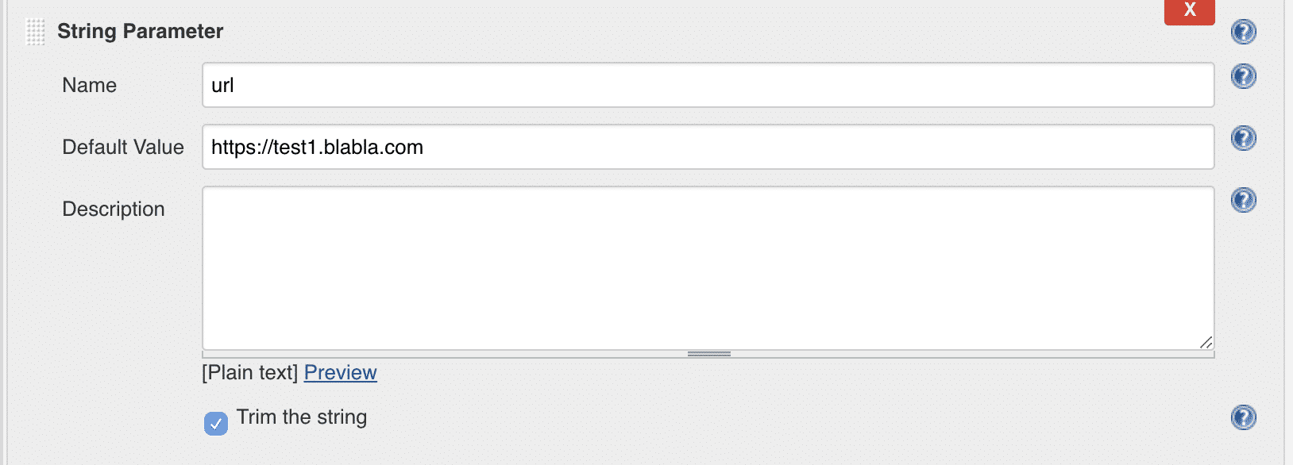Screen dimensions: 1293x465
Task: Click the Trim the string label text
Action: pos(301,417)
